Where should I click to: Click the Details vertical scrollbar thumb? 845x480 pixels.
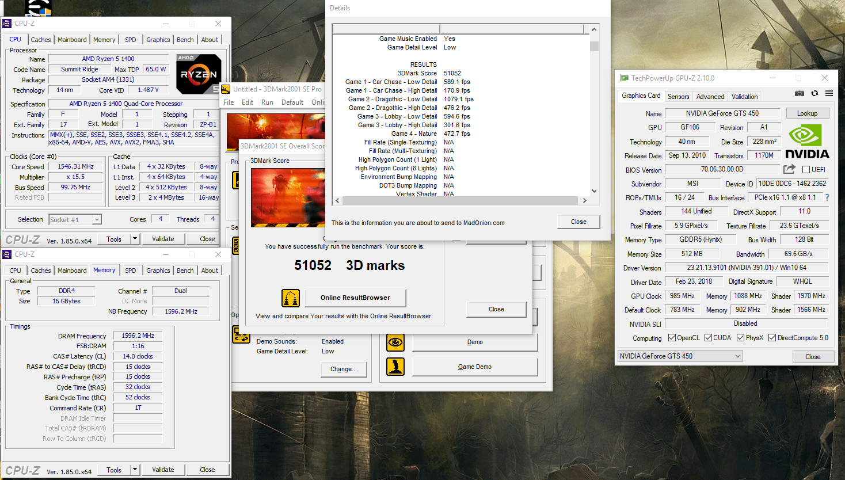click(x=594, y=46)
